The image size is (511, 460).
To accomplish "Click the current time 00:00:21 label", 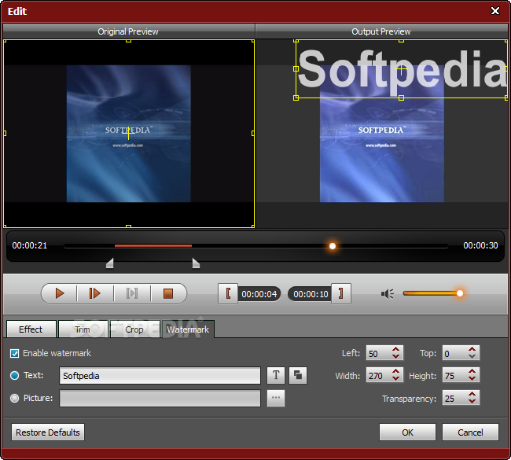I will pos(30,245).
